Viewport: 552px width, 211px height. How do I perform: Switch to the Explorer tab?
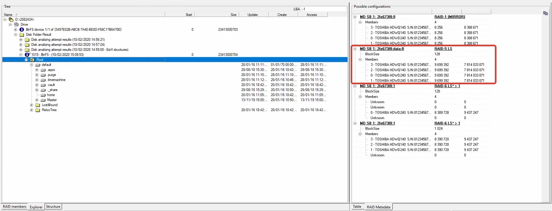[36, 207]
